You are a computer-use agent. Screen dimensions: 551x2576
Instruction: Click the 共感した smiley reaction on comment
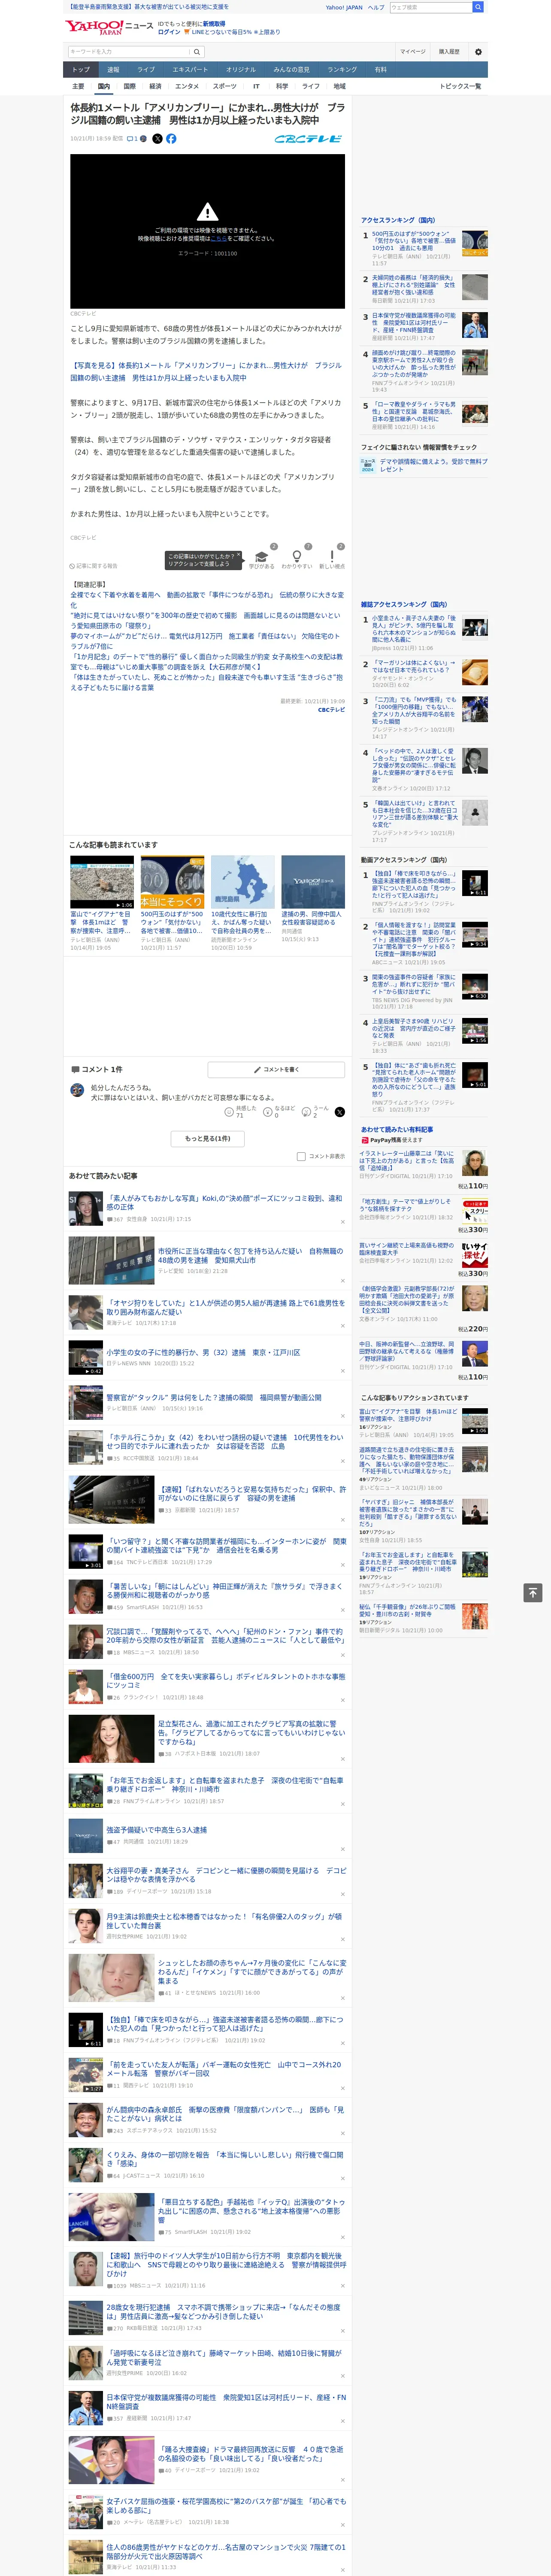point(229,1111)
